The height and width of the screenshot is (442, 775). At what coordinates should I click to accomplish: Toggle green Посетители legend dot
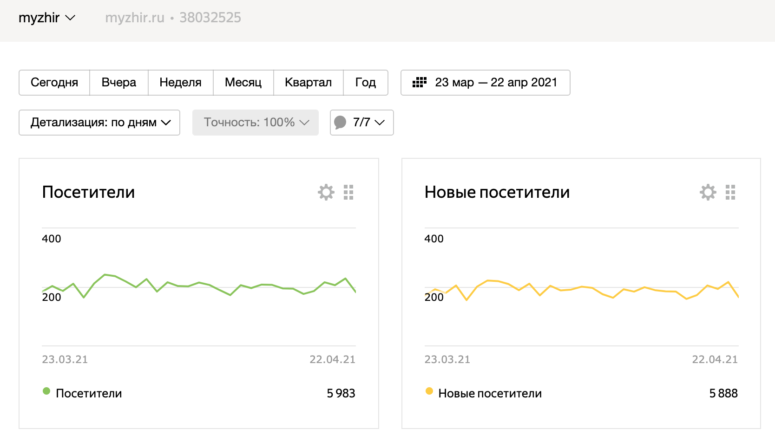(46, 391)
